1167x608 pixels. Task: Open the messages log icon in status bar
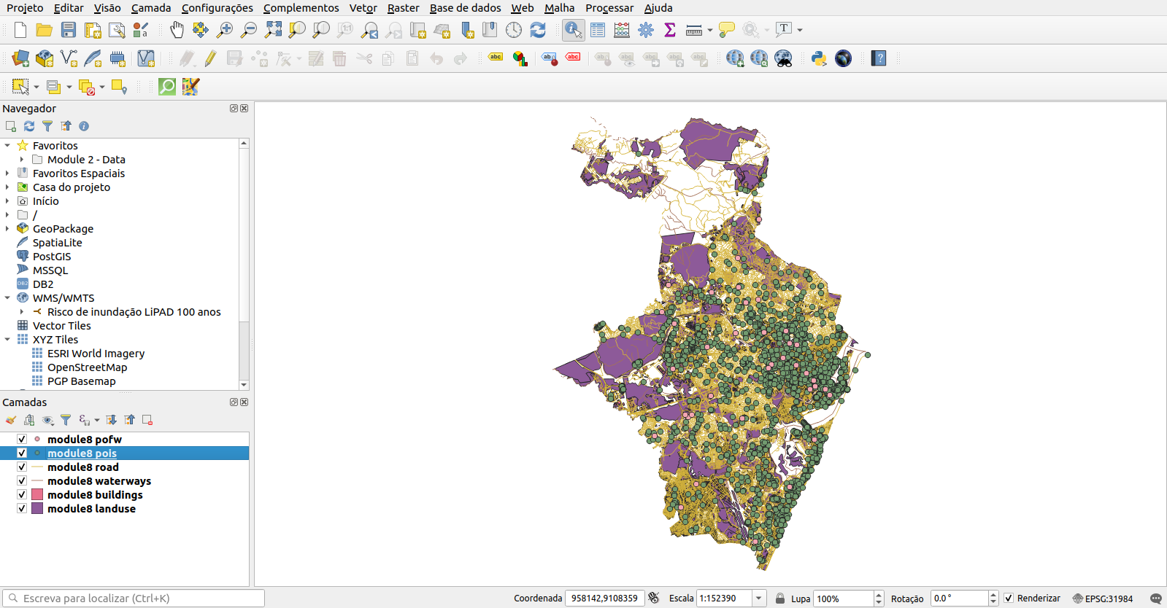point(1155,599)
